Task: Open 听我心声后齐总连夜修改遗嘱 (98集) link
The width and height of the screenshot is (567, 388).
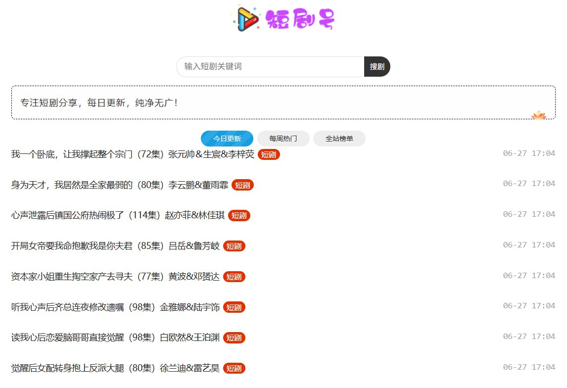Action: tap(115, 307)
